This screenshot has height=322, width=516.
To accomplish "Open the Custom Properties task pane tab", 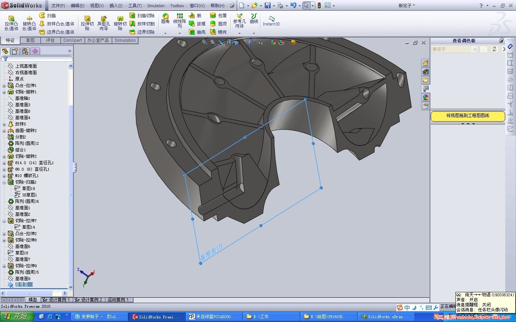I will point(425,106).
